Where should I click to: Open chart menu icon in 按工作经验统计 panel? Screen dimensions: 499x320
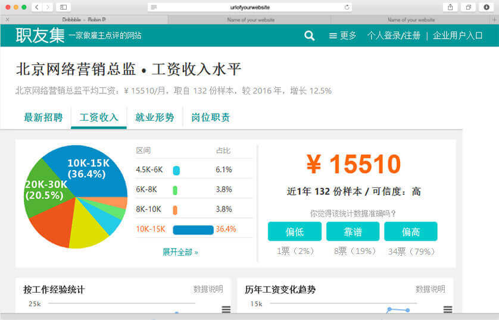click(226, 309)
